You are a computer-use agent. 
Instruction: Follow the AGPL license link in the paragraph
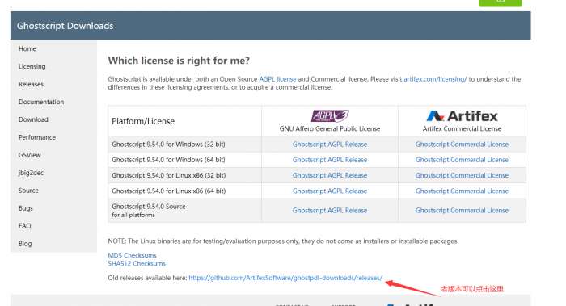(277, 79)
